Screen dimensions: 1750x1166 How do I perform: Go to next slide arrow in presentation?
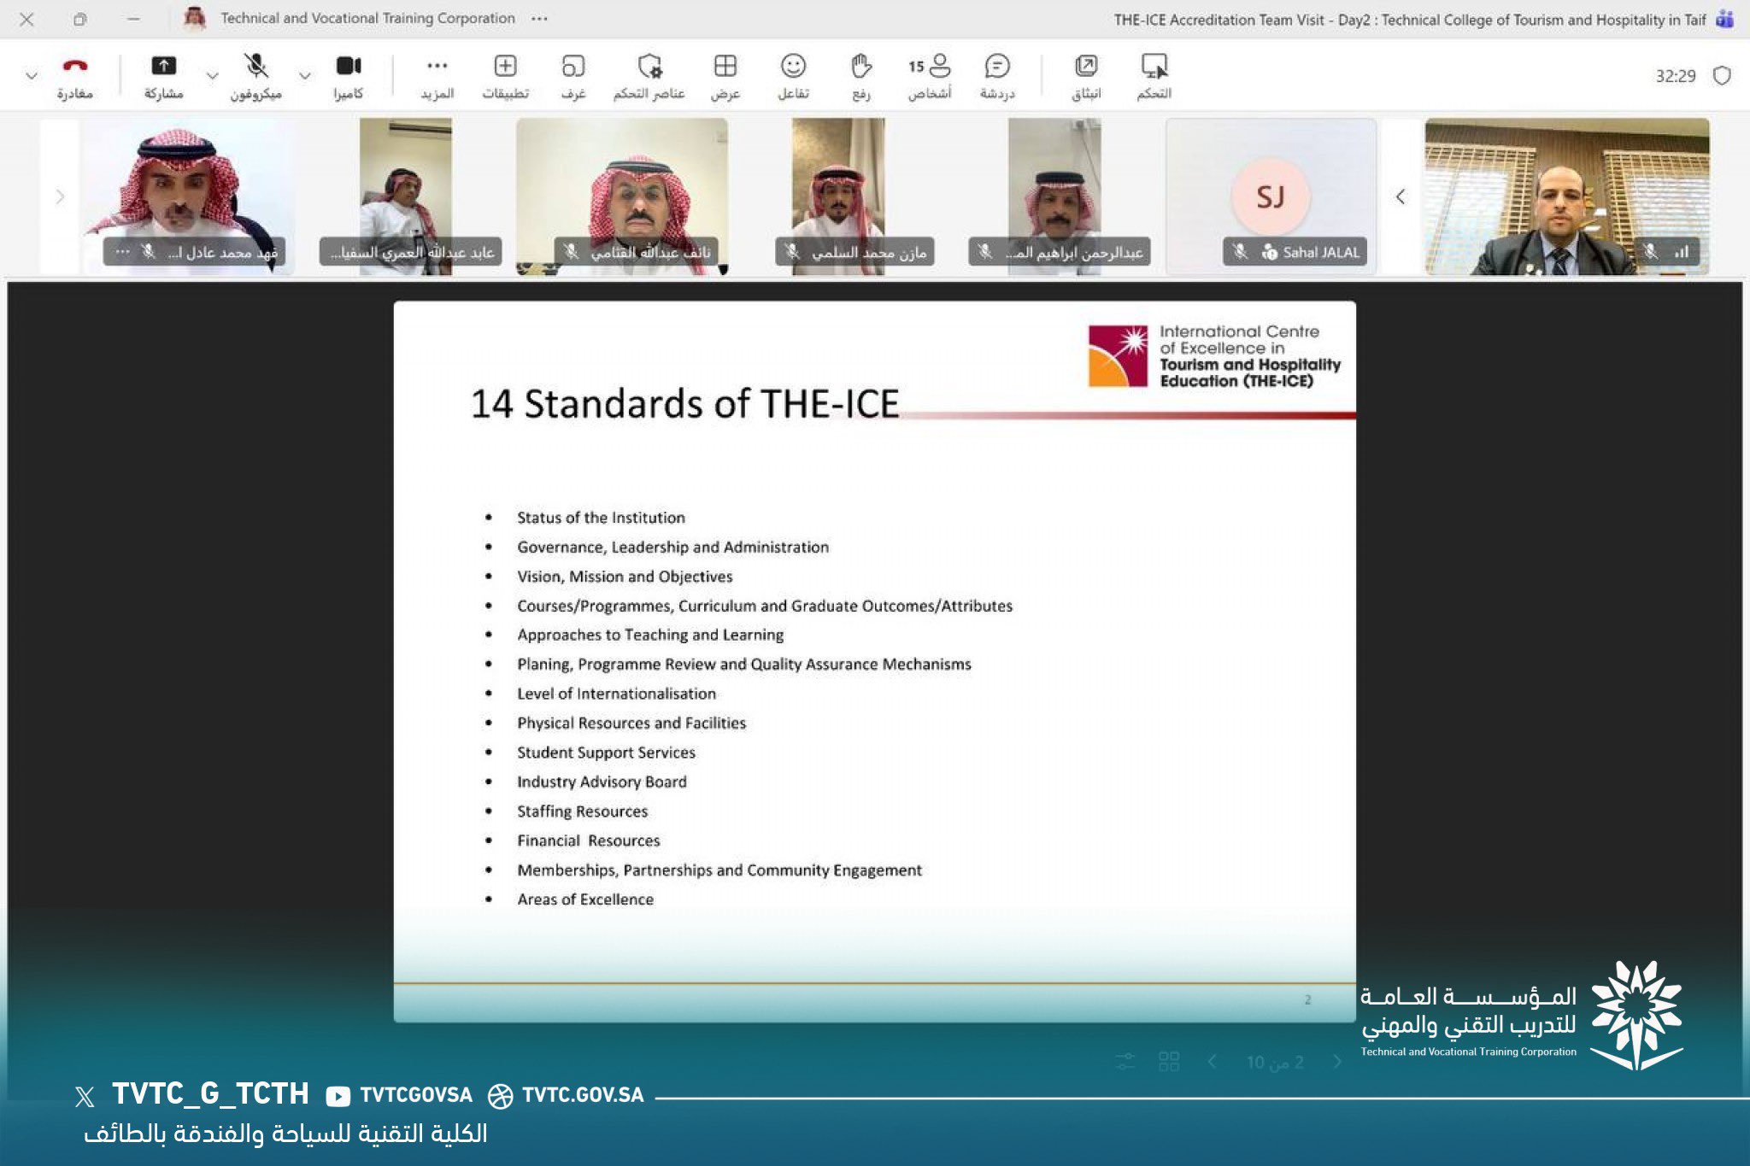[x=1337, y=1062]
